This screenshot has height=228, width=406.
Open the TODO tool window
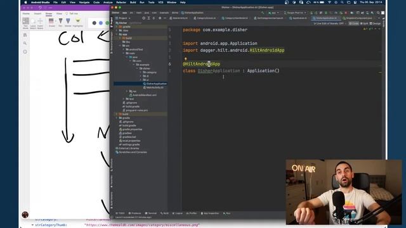coord(120,213)
